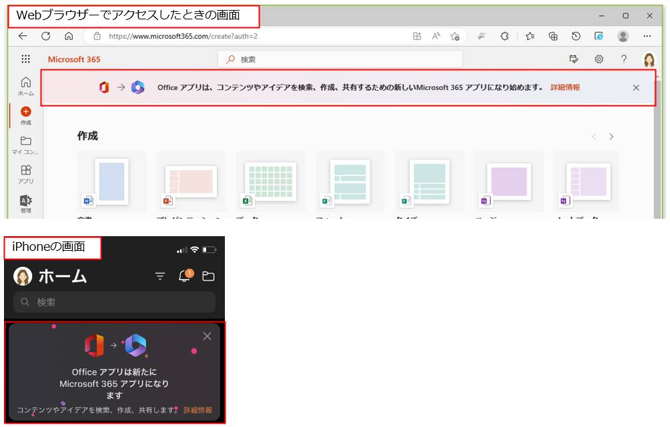Viewport: 670px width, 427px height.
Task: Reload the page in the browser
Action: [46, 36]
